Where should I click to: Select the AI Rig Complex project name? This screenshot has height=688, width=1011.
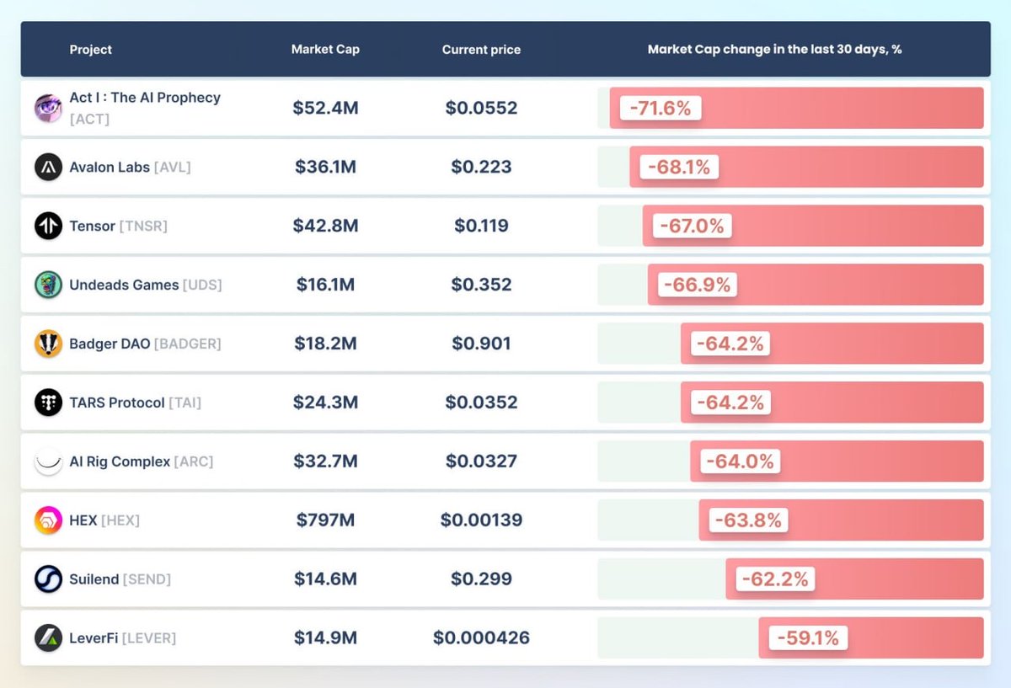(120, 461)
